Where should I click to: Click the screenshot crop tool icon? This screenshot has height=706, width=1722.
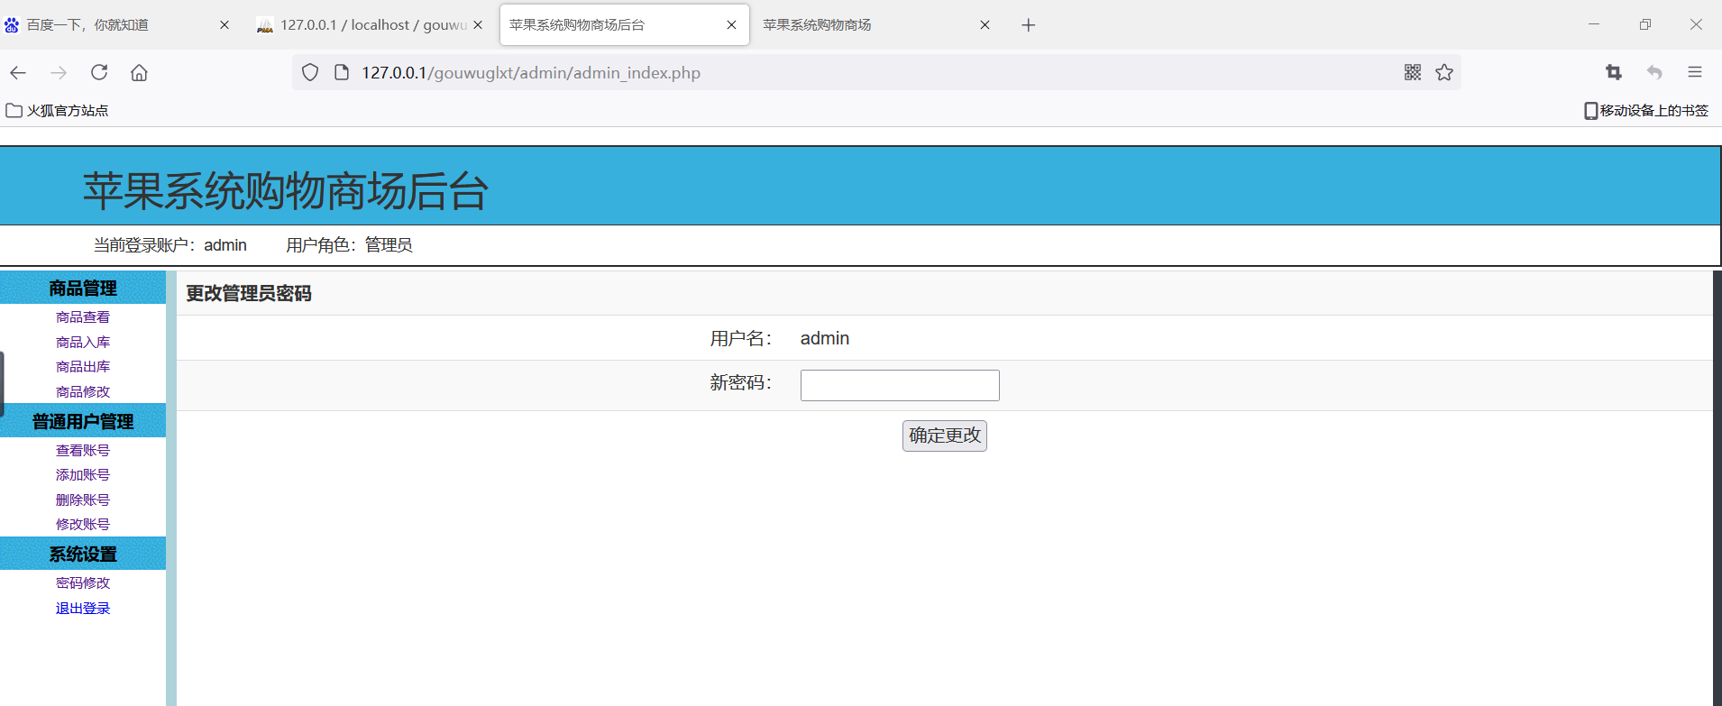click(1614, 73)
